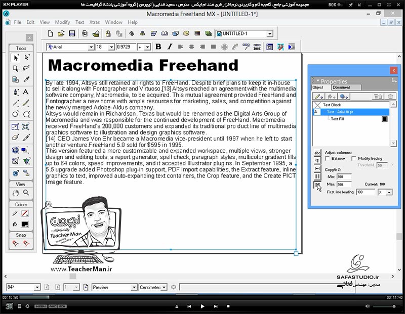Select the Zoom magnifier tool
The height and width of the screenshot is (314, 405).
coord(26,193)
